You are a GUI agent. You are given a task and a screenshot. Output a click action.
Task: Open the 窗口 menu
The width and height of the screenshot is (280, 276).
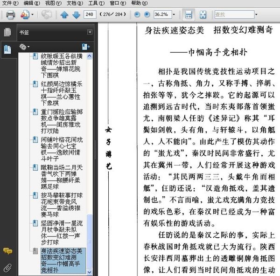[118, 3]
